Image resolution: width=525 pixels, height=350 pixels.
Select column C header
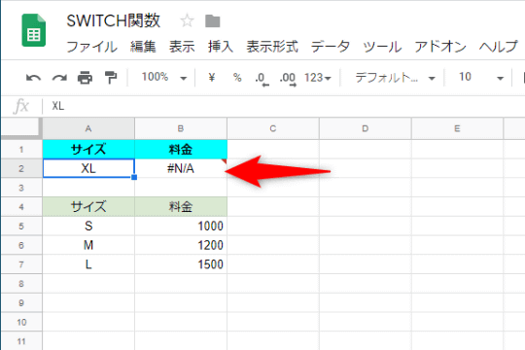click(x=273, y=128)
